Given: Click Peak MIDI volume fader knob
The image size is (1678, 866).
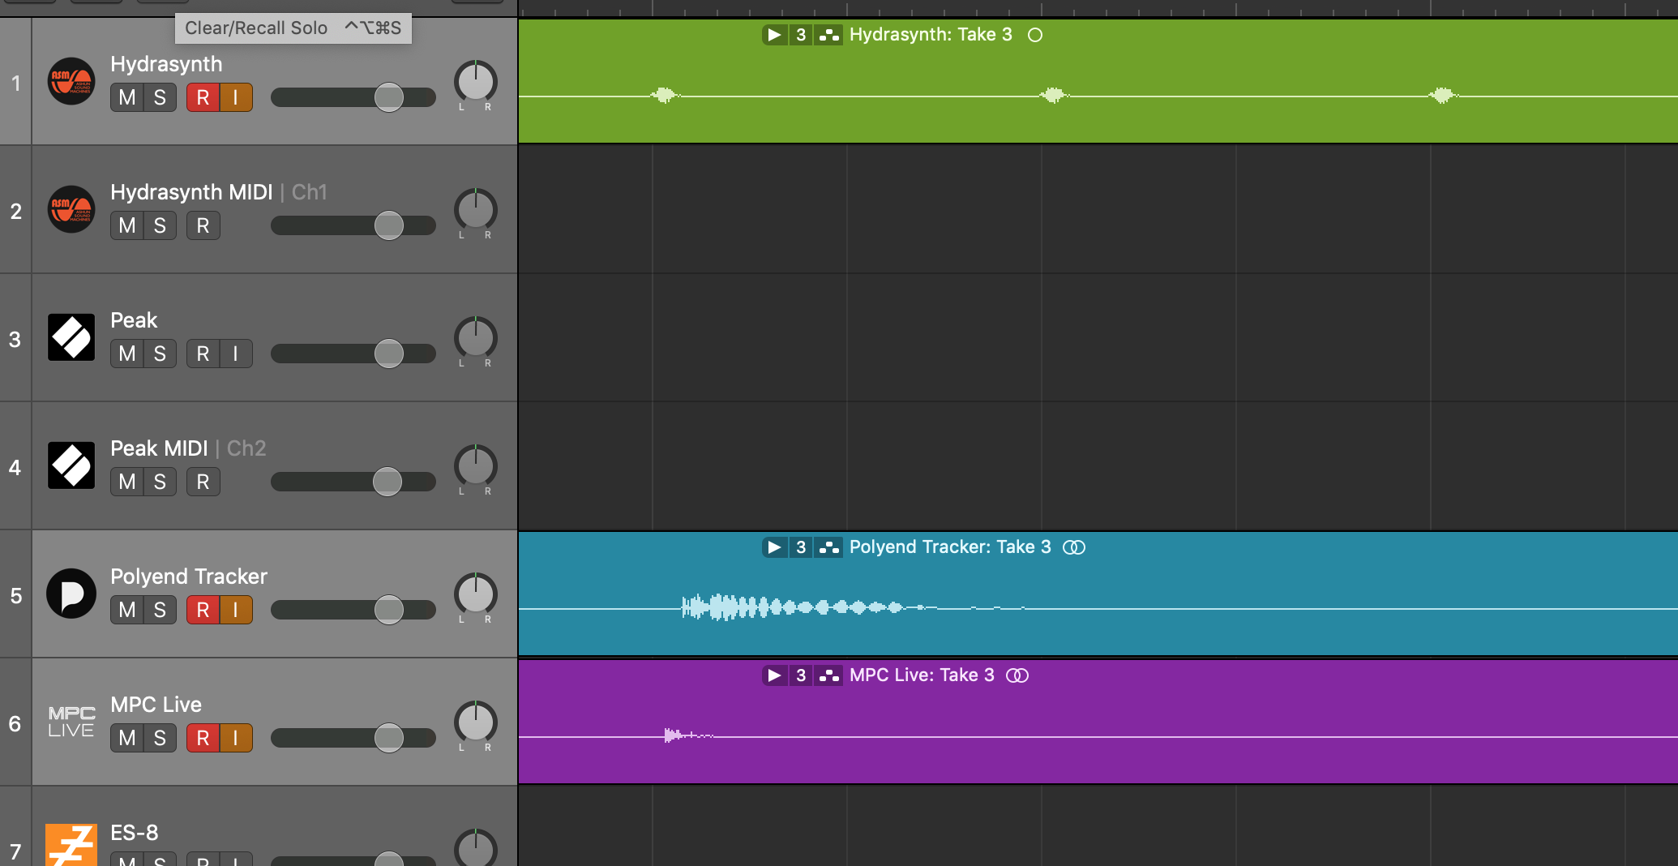Looking at the screenshot, I should (387, 482).
